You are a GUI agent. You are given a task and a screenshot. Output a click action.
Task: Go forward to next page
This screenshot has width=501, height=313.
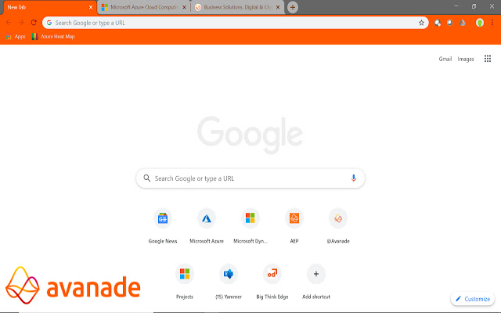click(x=21, y=23)
